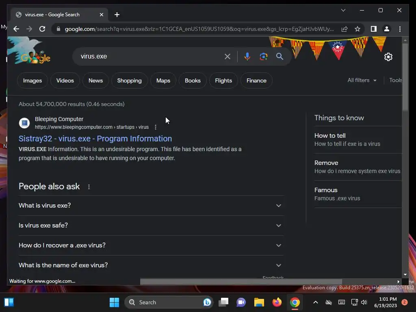Viewport: 416px width, 312px height.
Task: Switch to Finance results
Action: click(x=256, y=80)
